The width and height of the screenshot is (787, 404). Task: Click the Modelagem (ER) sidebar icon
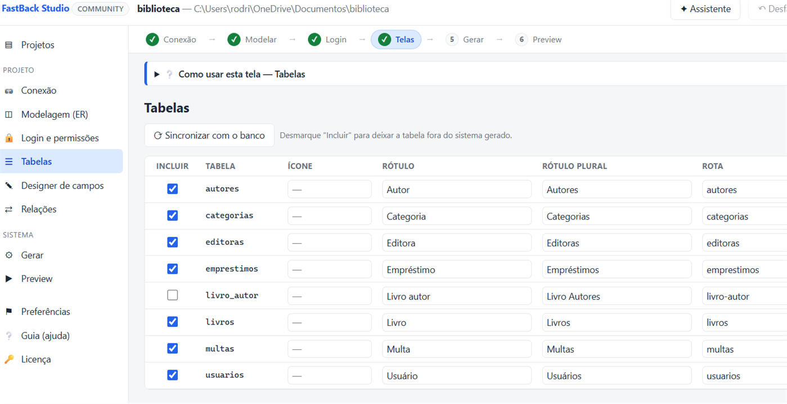pos(8,115)
